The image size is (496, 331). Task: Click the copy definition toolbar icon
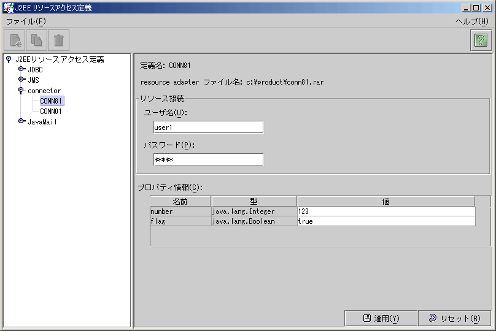click(37, 40)
